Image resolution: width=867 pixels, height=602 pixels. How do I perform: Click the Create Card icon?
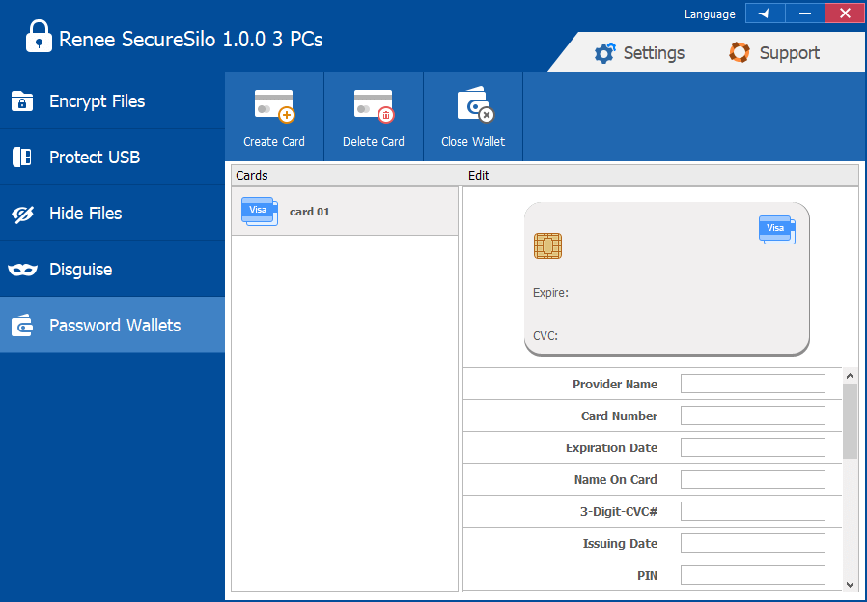[x=274, y=105]
